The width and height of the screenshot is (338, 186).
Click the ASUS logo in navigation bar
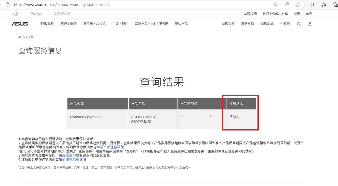[20, 24]
